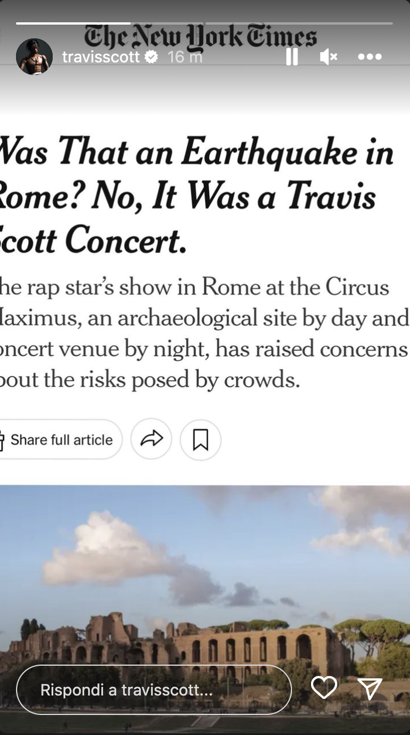Click The New York Times logo
This screenshot has width=410, height=735.
(x=200, y=36)
